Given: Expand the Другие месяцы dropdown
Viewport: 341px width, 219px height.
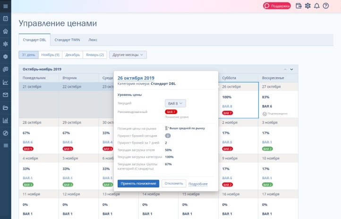Looking at the screenshot, I should coord(128,55).
